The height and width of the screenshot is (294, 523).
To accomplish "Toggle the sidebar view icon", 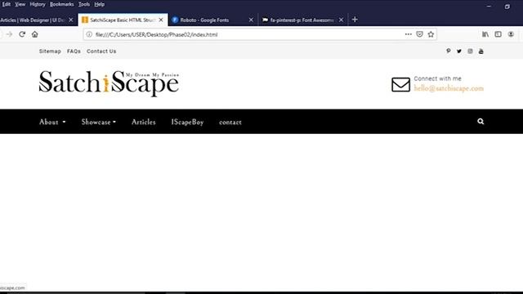I will pyautogui.click(x=498, y=34).
